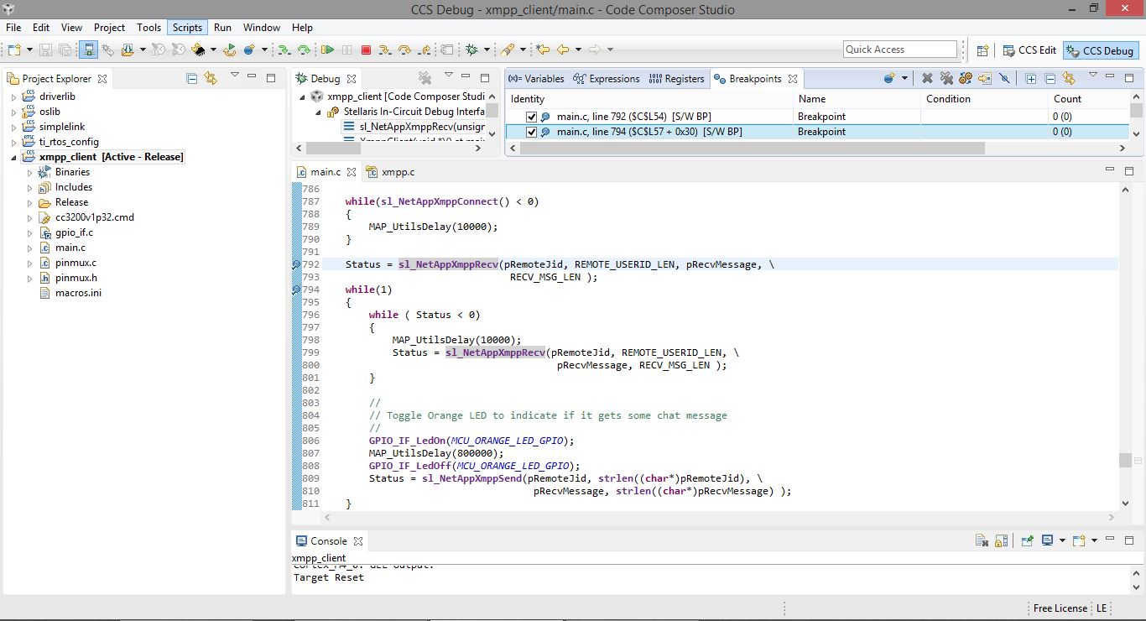Expand the oslib project
Image resolution: width=1146 pixels, height=621 pixels.
pyautogui.click(x=13, y=112)
